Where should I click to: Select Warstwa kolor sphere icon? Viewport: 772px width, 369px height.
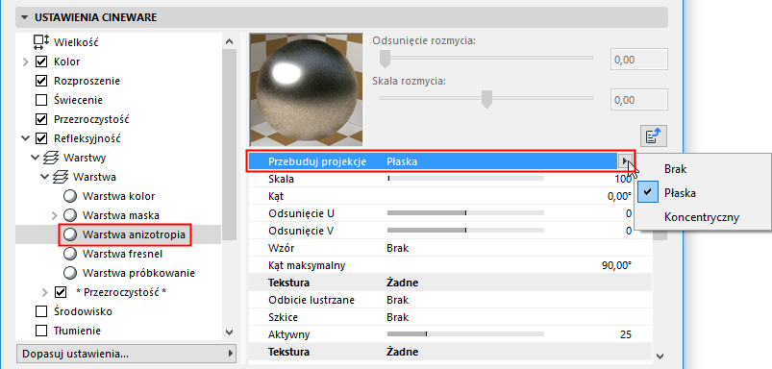coord(70,196)
